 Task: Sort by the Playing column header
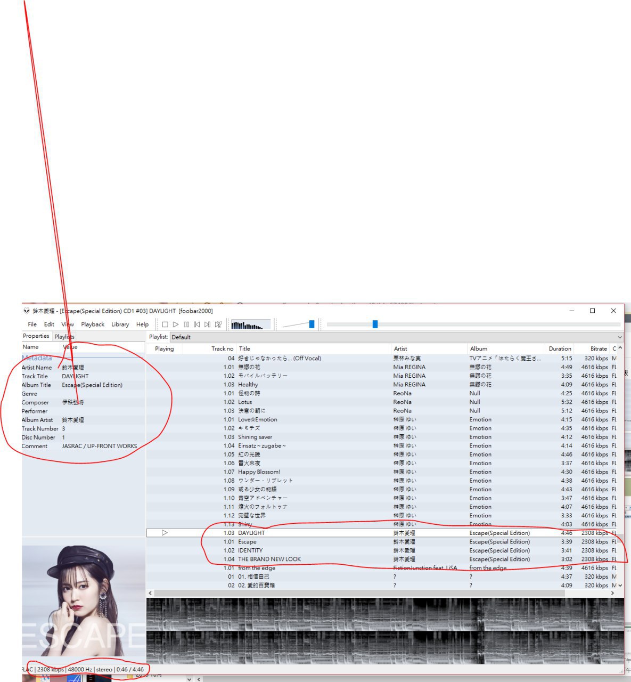[165, 349]
